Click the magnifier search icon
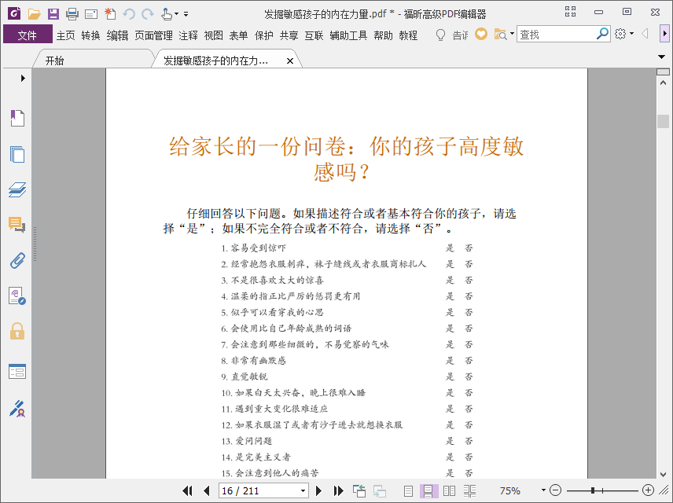This screenshot has height=503, width=673. point(602,34)
